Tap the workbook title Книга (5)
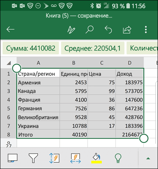Viewport: 158px width, 169px height. (x=57, y=16)
